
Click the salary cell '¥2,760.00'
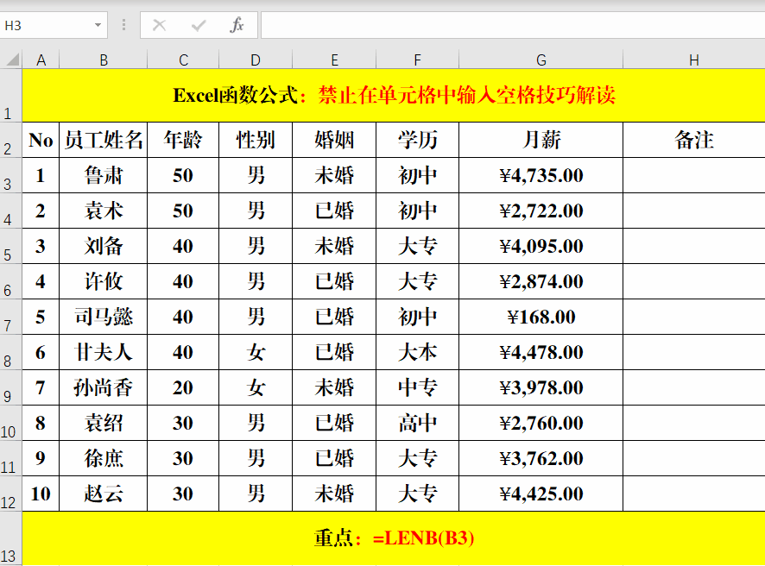coord(541,423)
